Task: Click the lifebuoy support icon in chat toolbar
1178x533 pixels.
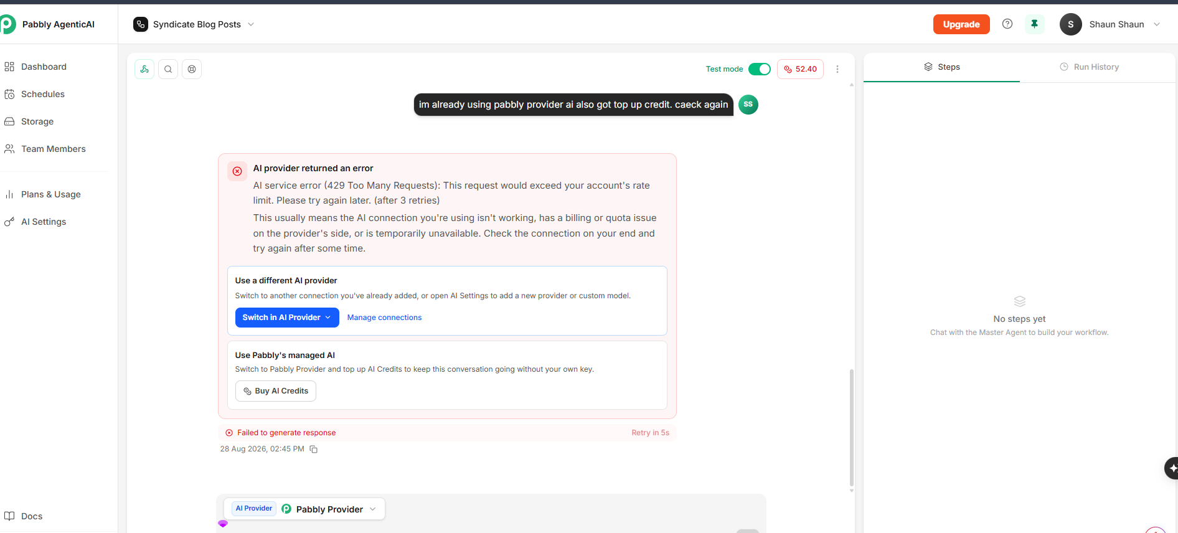Action: coord(192,69)
